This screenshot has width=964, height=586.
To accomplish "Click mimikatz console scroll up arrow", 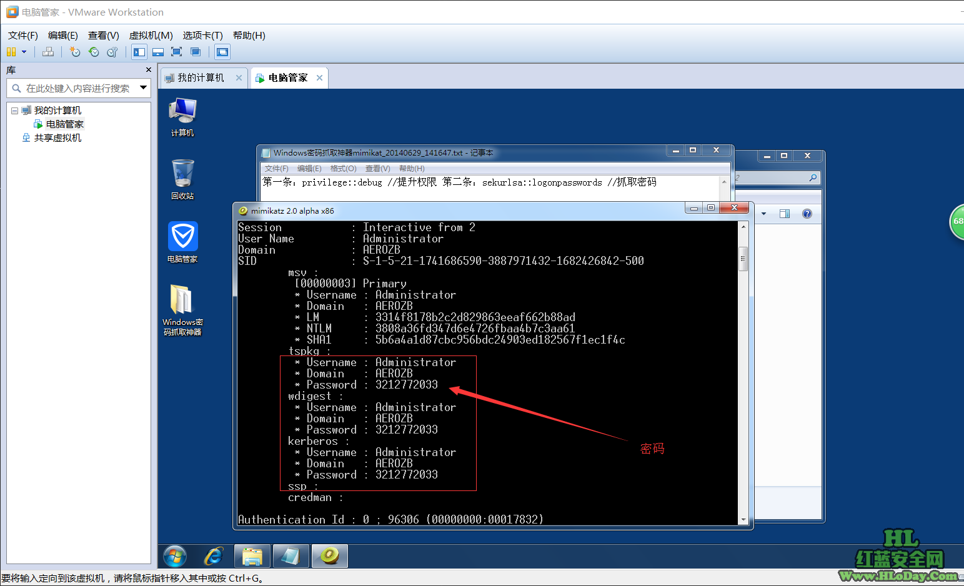I will [x=743, y=226].
